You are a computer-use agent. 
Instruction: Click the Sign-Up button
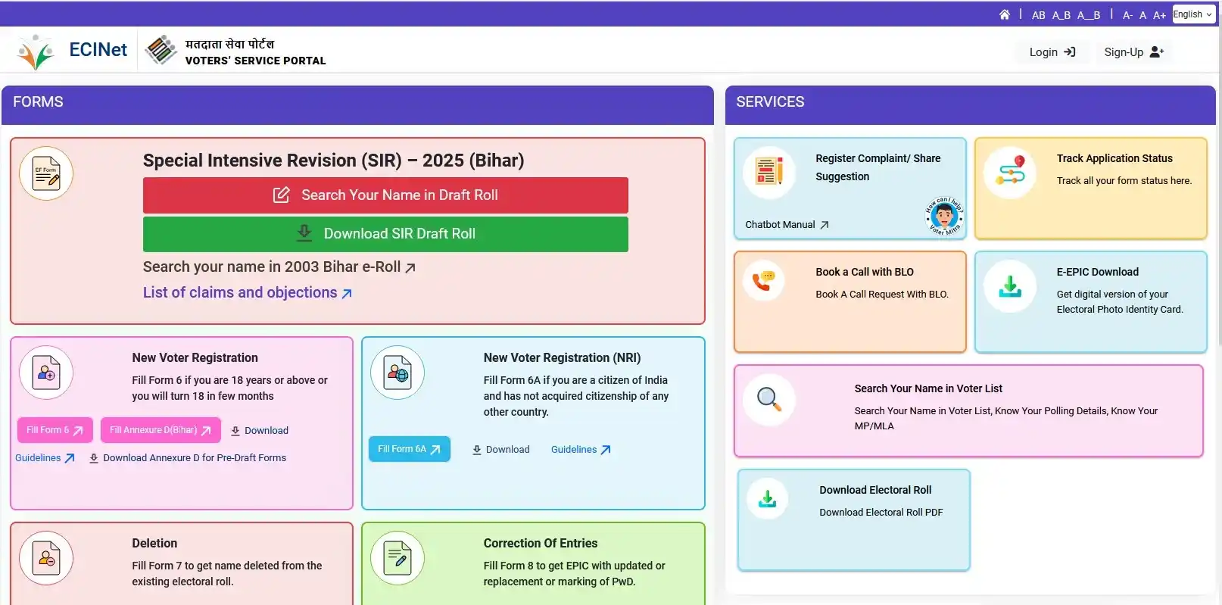(1133, 52)
